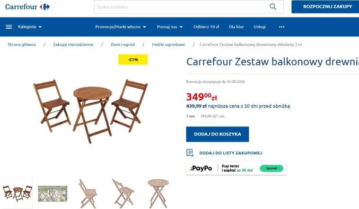Click the green PayPo Sprawdź button
The width and height of the screenshot is (359, 209).
pos(271,168)
